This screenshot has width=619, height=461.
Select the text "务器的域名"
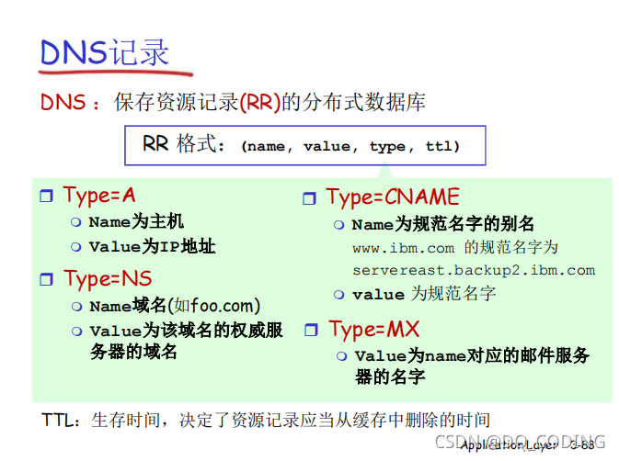[133, 352]
